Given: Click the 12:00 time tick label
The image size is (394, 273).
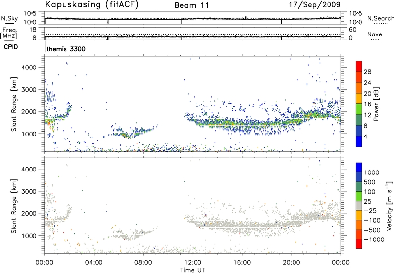Looking at the screenshot, I should click(193, 263).
